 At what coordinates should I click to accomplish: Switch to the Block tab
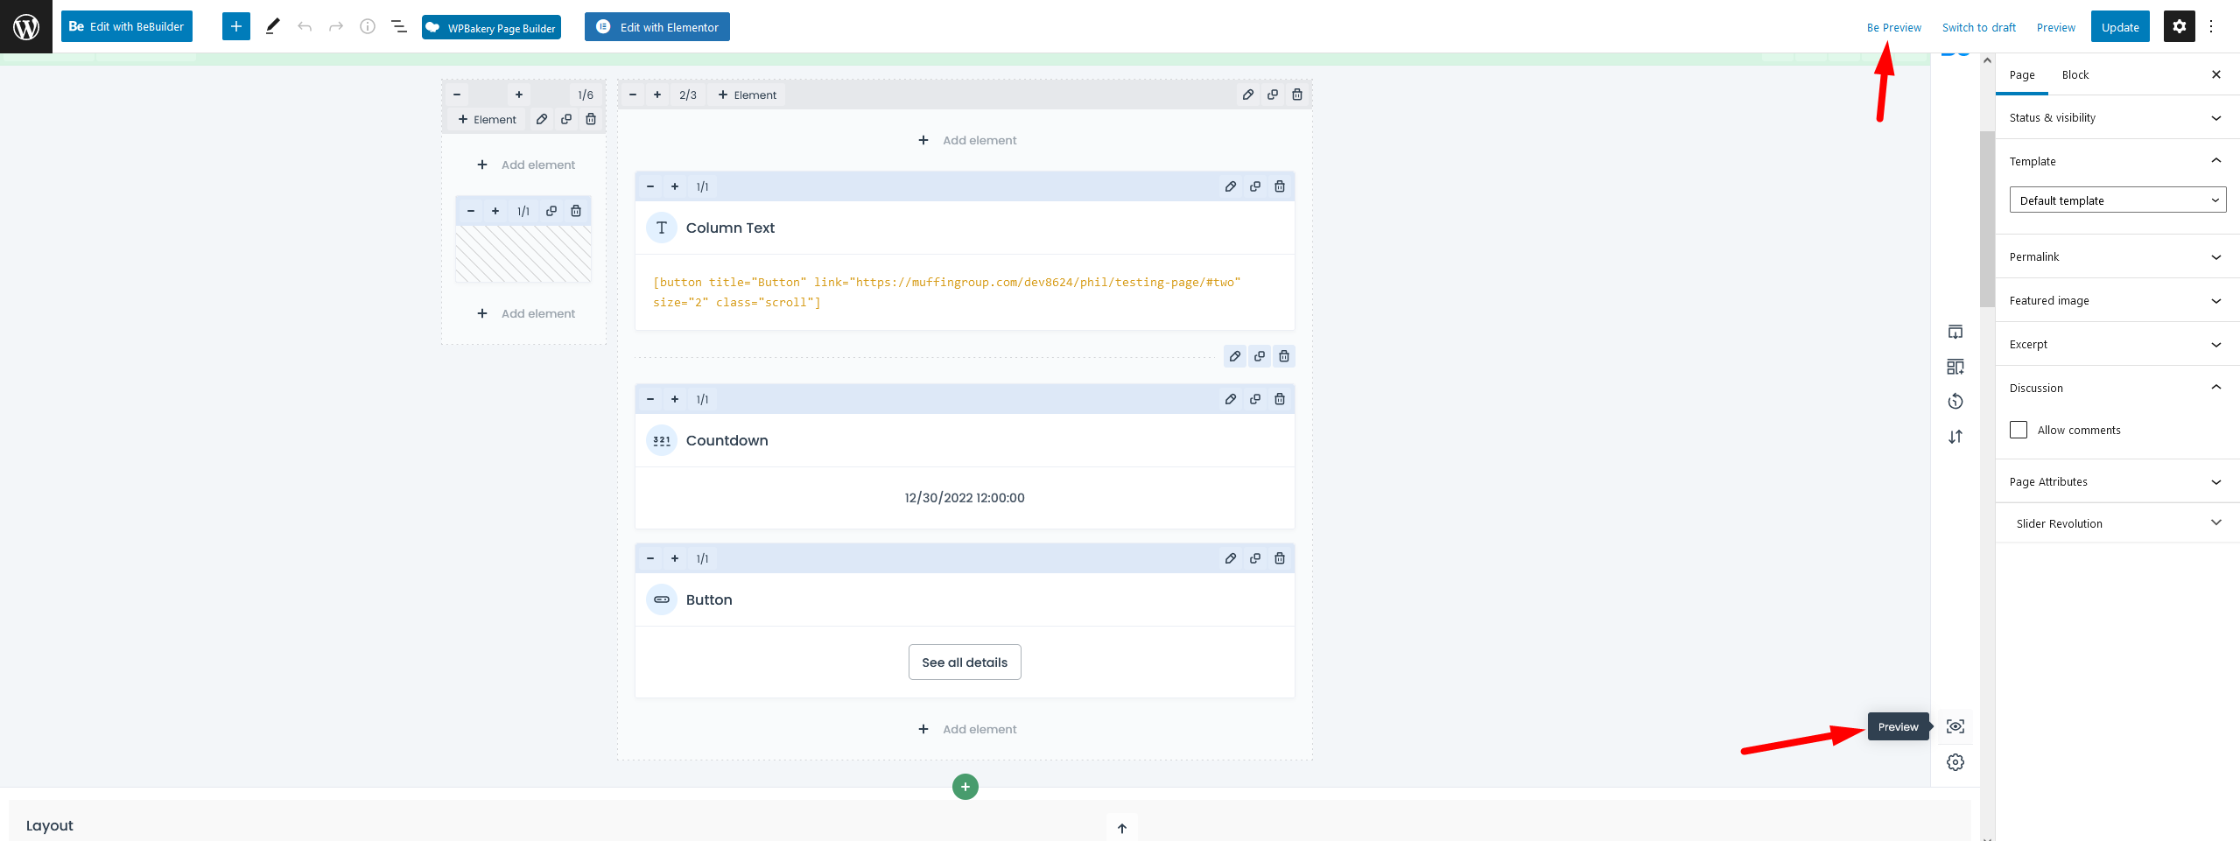[2075, 74]
